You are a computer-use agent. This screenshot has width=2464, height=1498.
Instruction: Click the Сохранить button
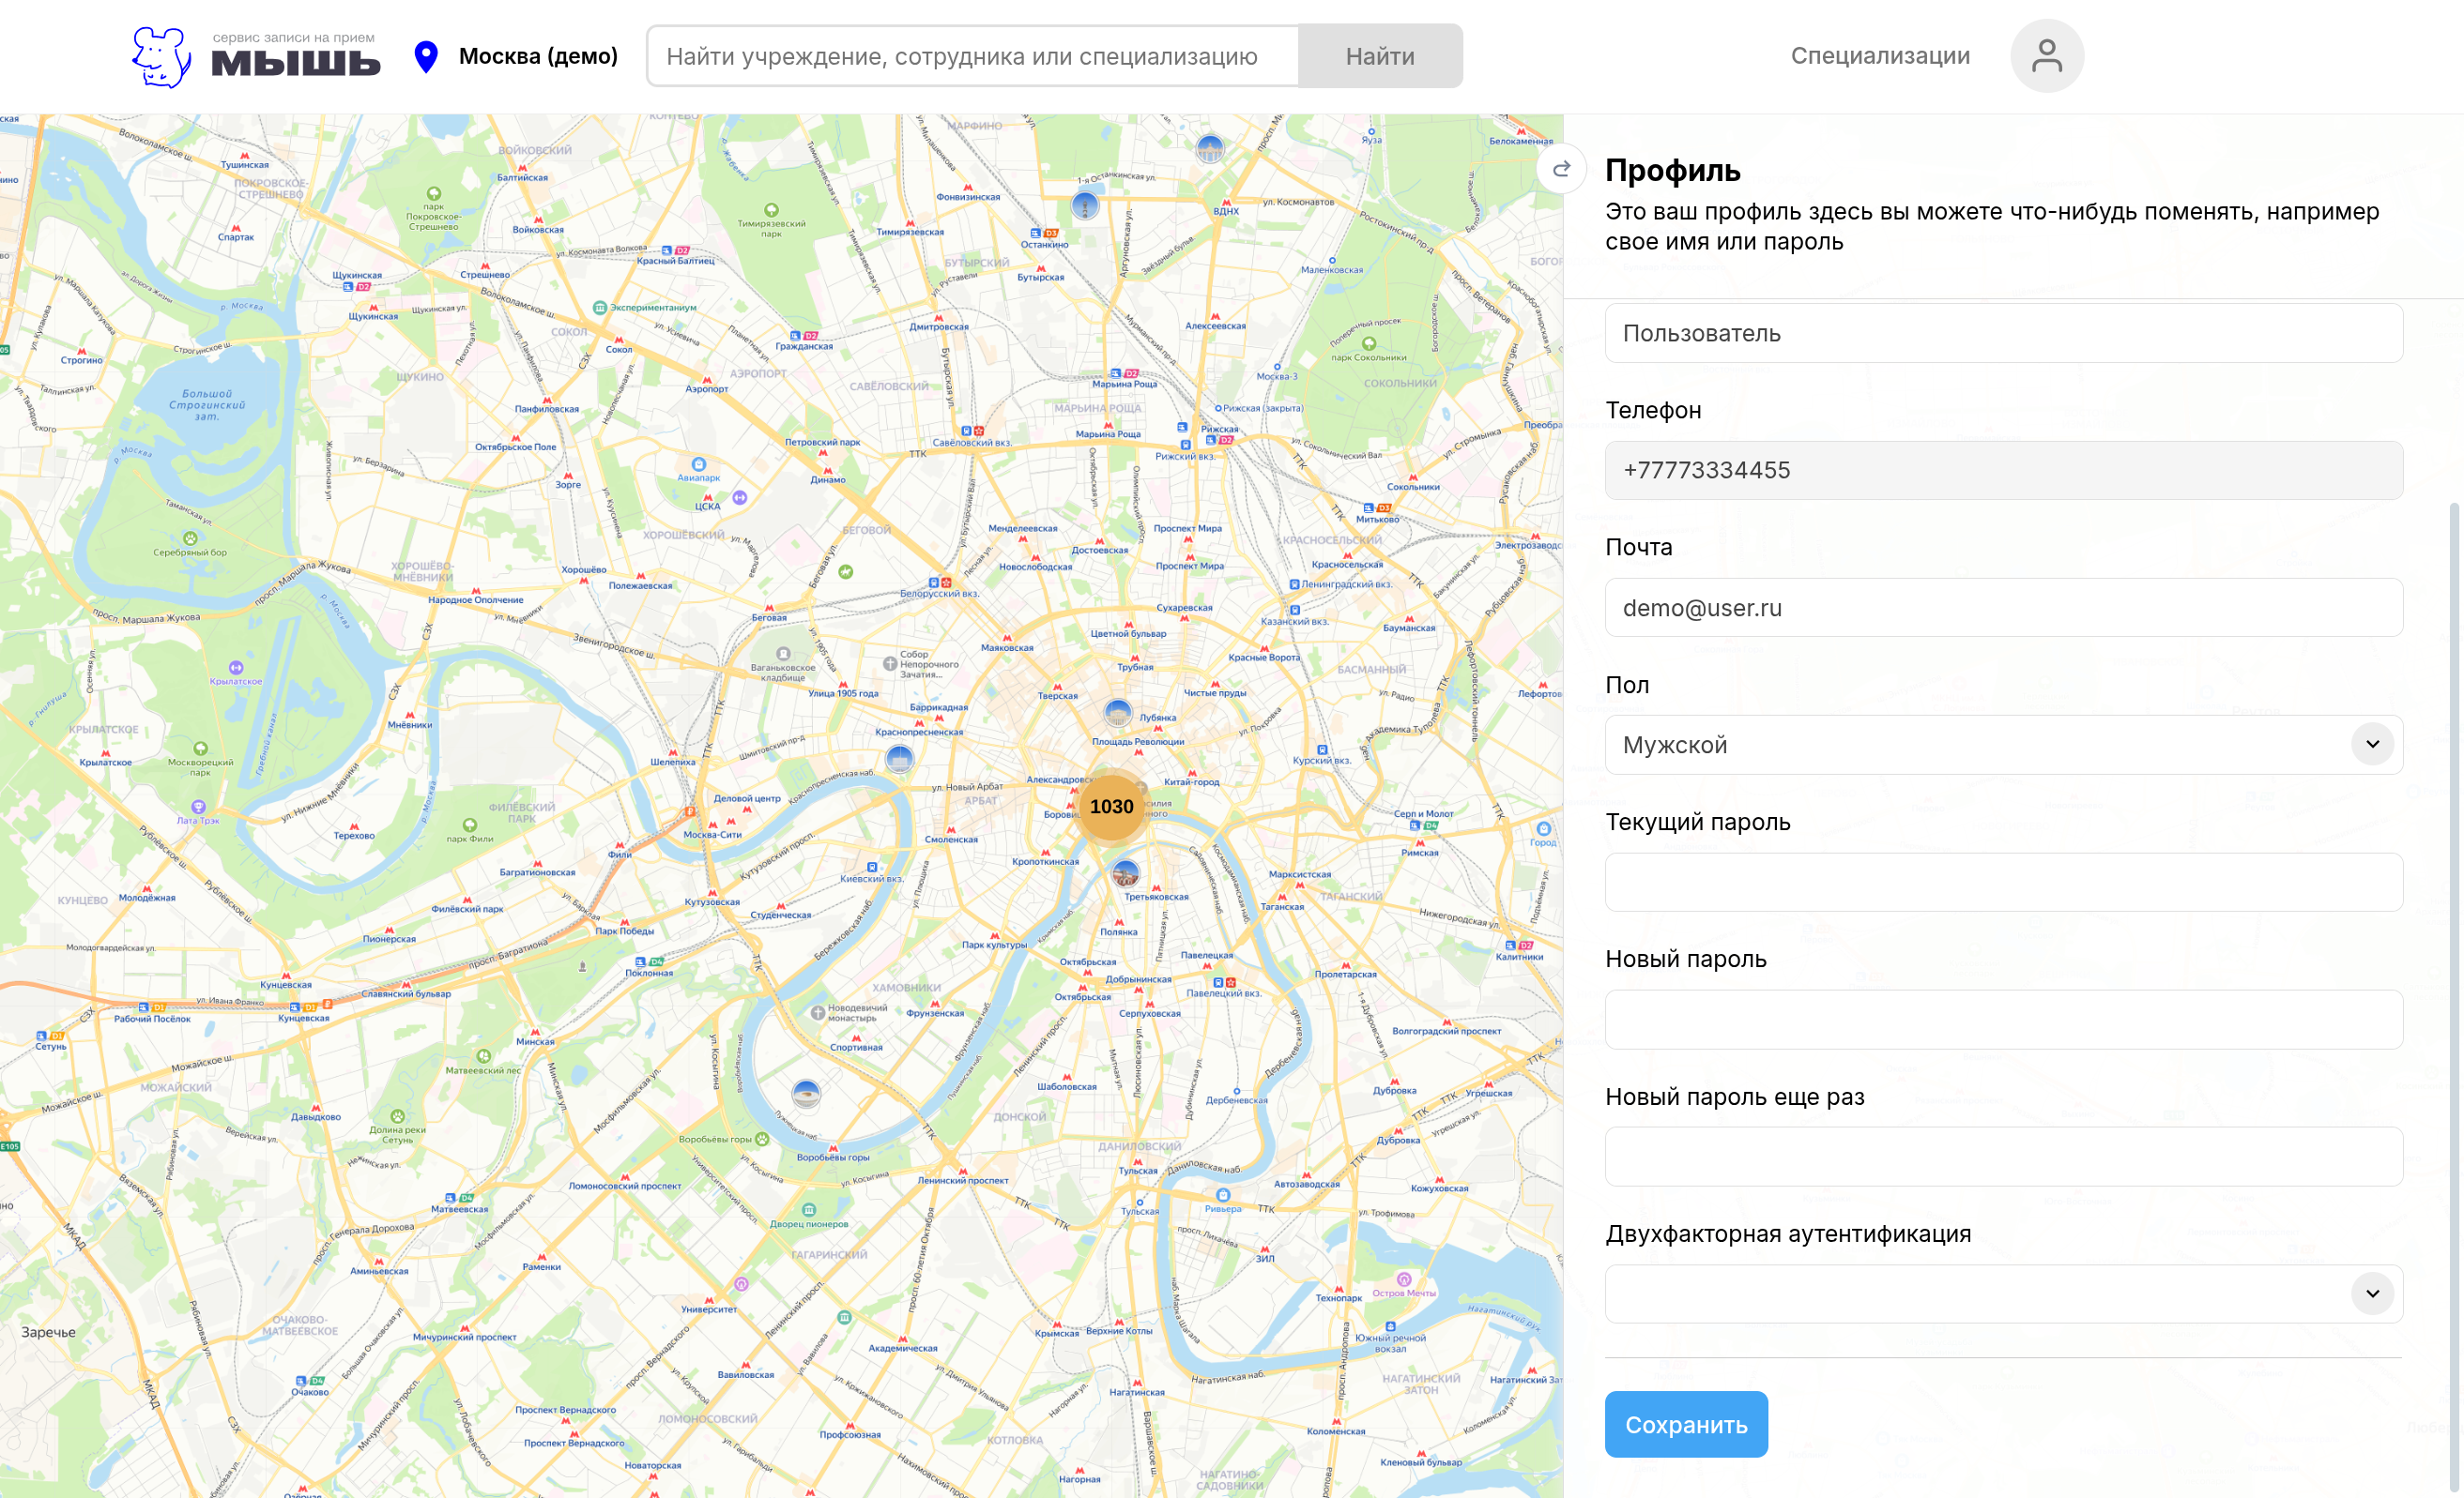(x=1685, y=1424)
